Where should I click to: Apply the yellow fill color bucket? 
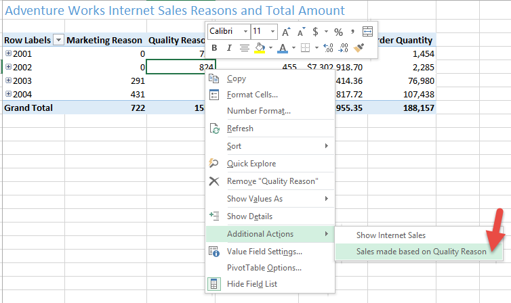[260, 48]
